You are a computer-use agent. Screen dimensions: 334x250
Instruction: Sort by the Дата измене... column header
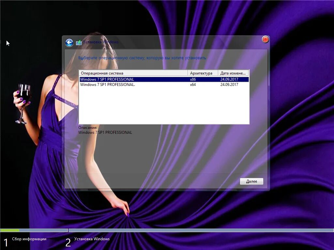(x=233, y=73)
